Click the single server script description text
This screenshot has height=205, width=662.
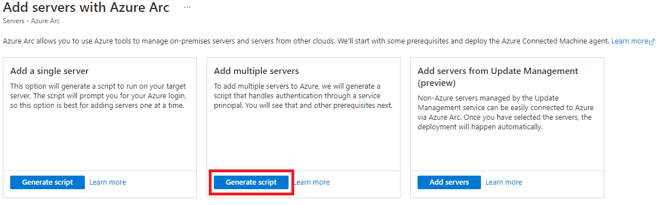point(98,96)
